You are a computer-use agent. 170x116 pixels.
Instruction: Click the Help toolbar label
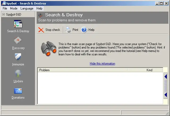91,30
